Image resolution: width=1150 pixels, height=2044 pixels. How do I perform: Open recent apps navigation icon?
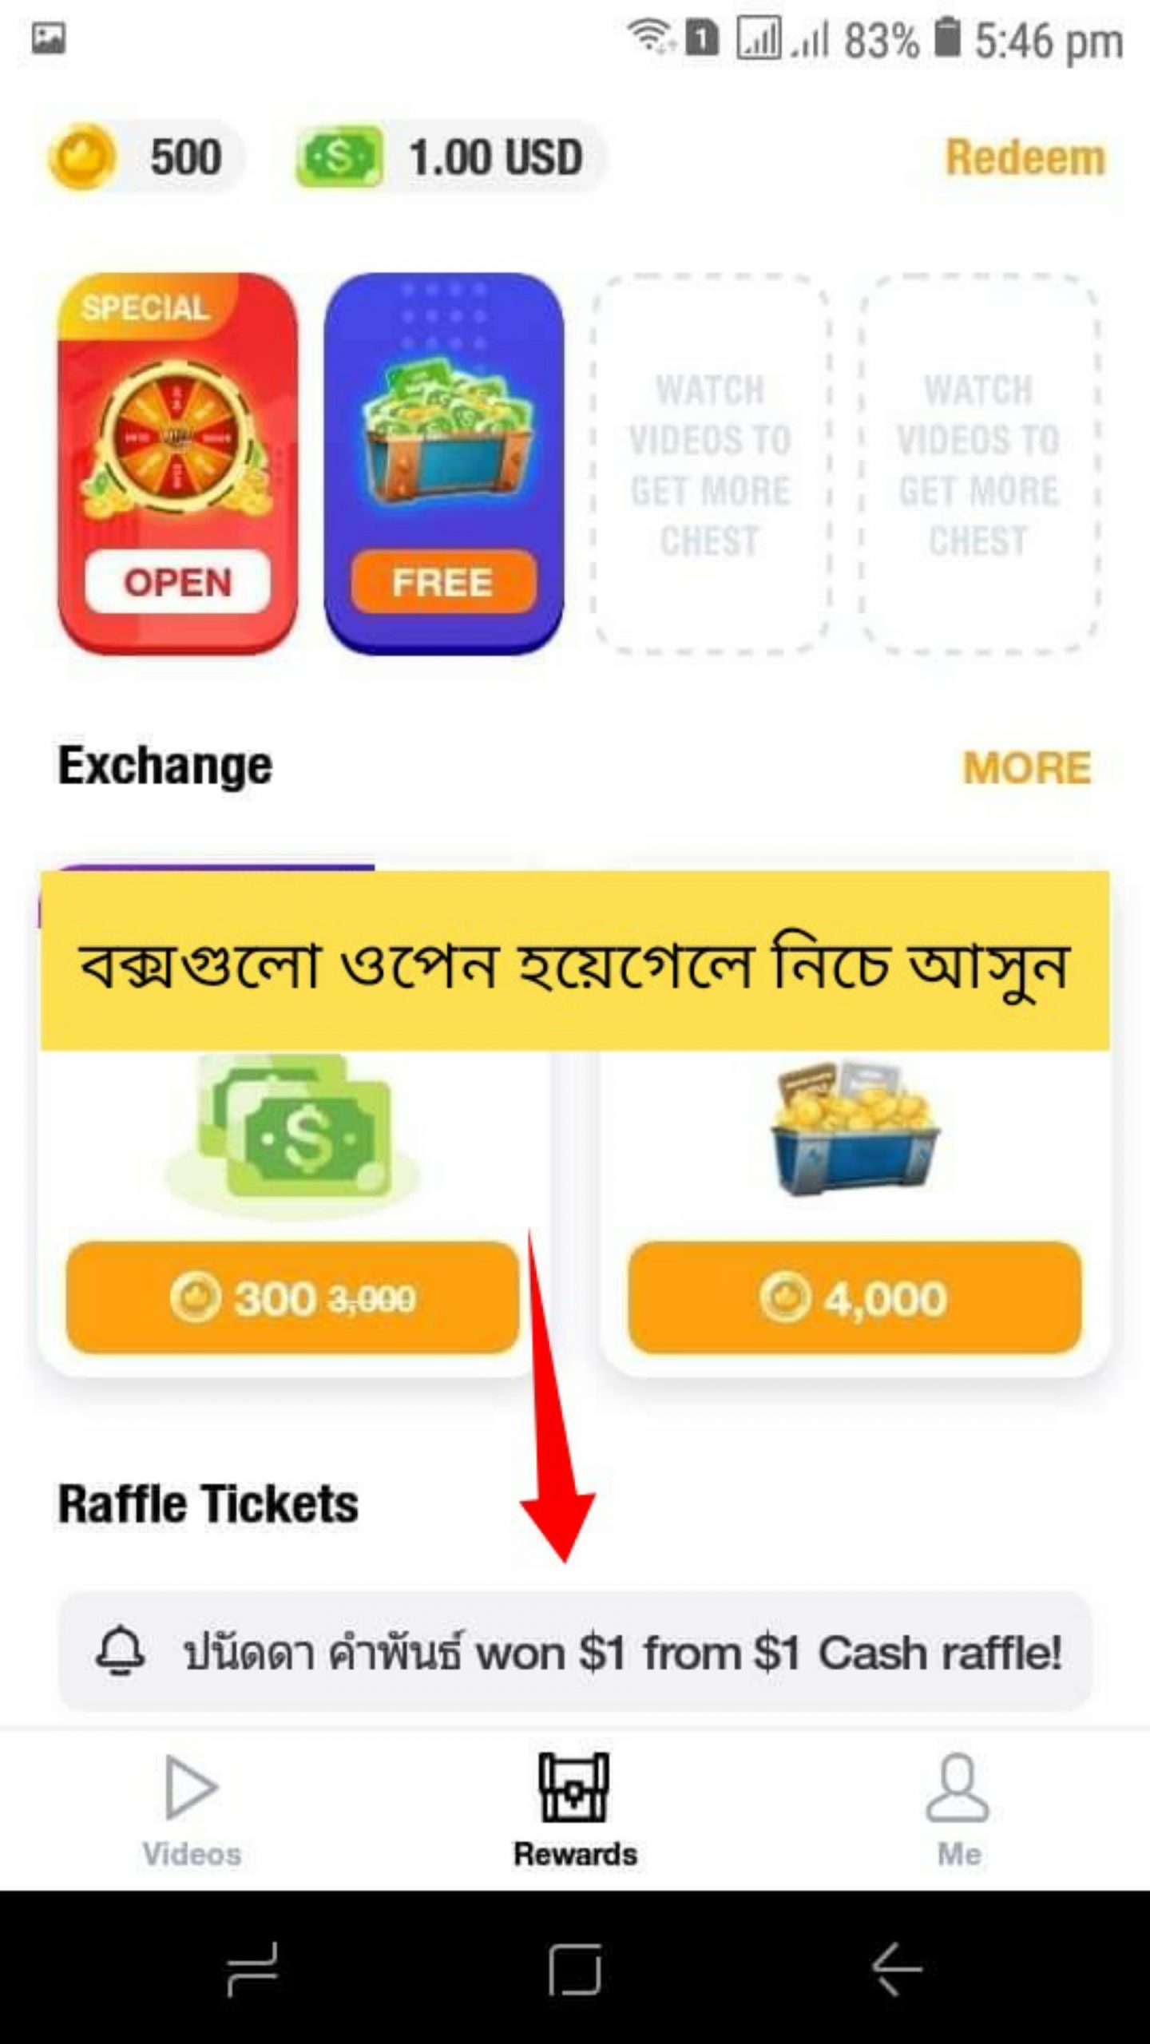(x=252, y=1969)
